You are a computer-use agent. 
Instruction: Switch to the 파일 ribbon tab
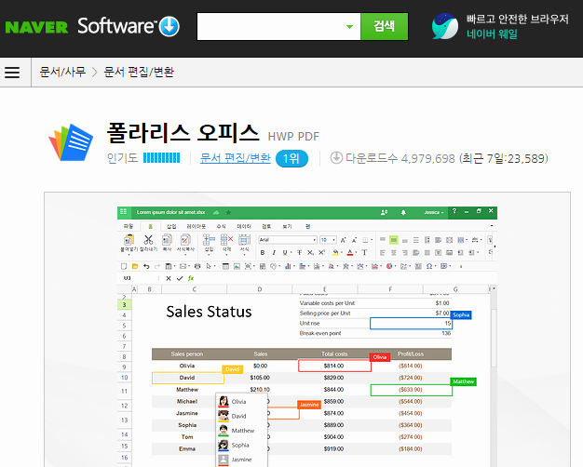click(x=129, y=226)
